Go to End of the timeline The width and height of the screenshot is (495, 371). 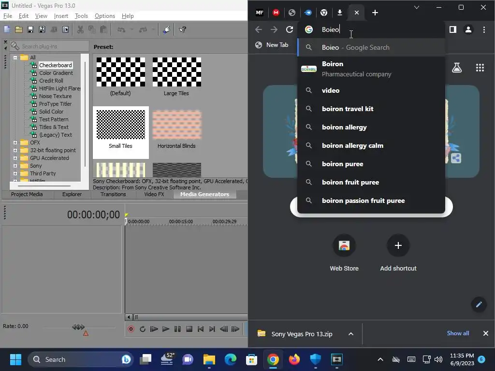(x=212, y=329)
